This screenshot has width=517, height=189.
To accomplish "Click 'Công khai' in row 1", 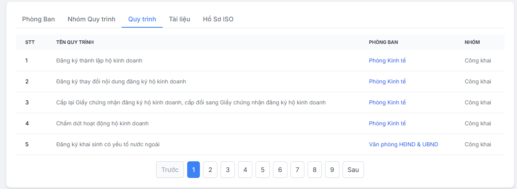I will [x=478, y=60].
